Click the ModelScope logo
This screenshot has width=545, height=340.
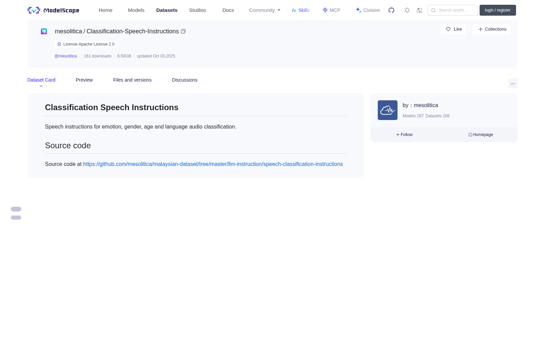pos(53,10)
